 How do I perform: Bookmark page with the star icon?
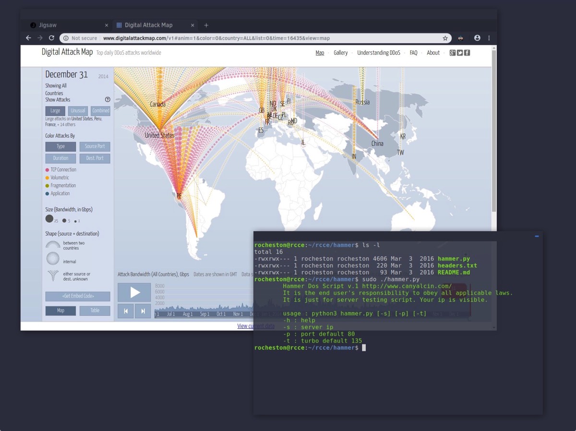coord(445,38)
